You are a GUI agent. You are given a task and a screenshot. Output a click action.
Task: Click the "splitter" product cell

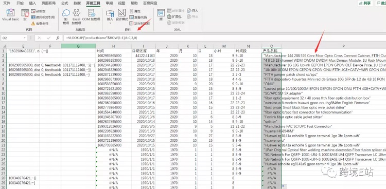(x=272, y=122)
